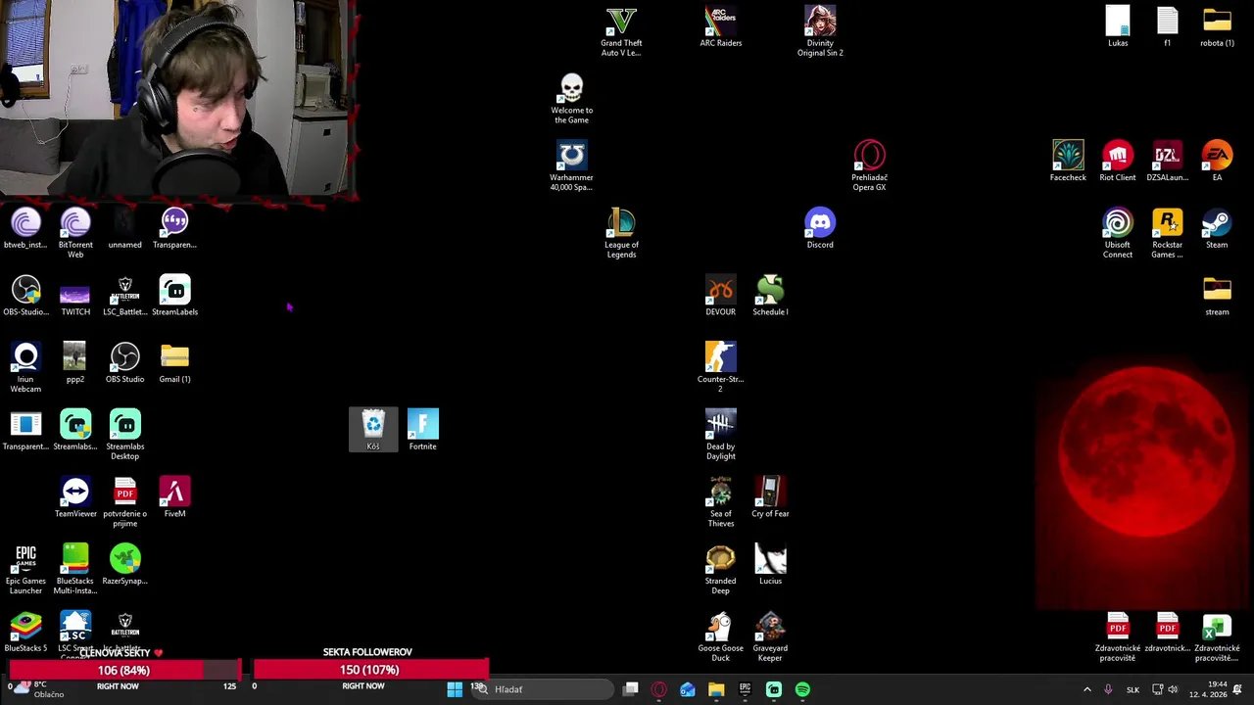
Task: Expand the hidden system tray icons
Action: pyautogui.click(x=1086, y=689)
